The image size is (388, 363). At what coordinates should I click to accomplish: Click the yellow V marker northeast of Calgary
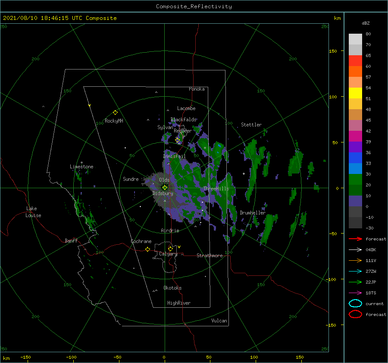(x=179, y=247)
